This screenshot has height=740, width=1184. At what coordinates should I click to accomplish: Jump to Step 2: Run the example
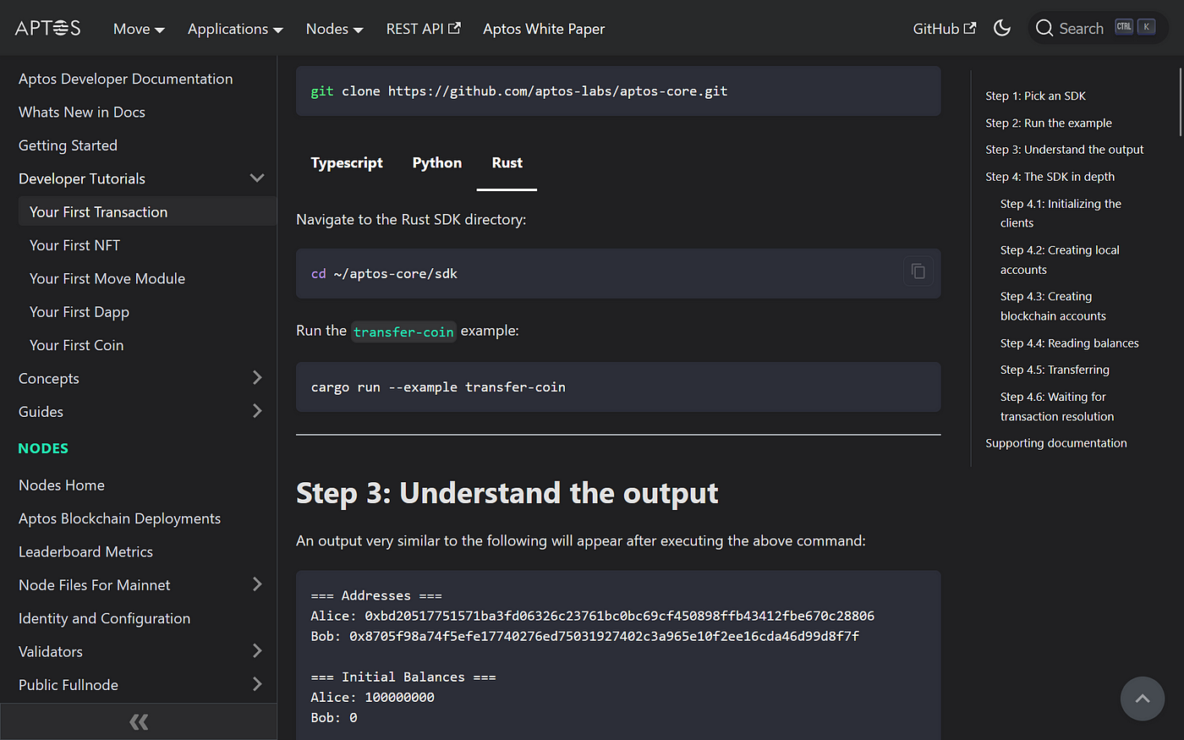[1049, 123]
